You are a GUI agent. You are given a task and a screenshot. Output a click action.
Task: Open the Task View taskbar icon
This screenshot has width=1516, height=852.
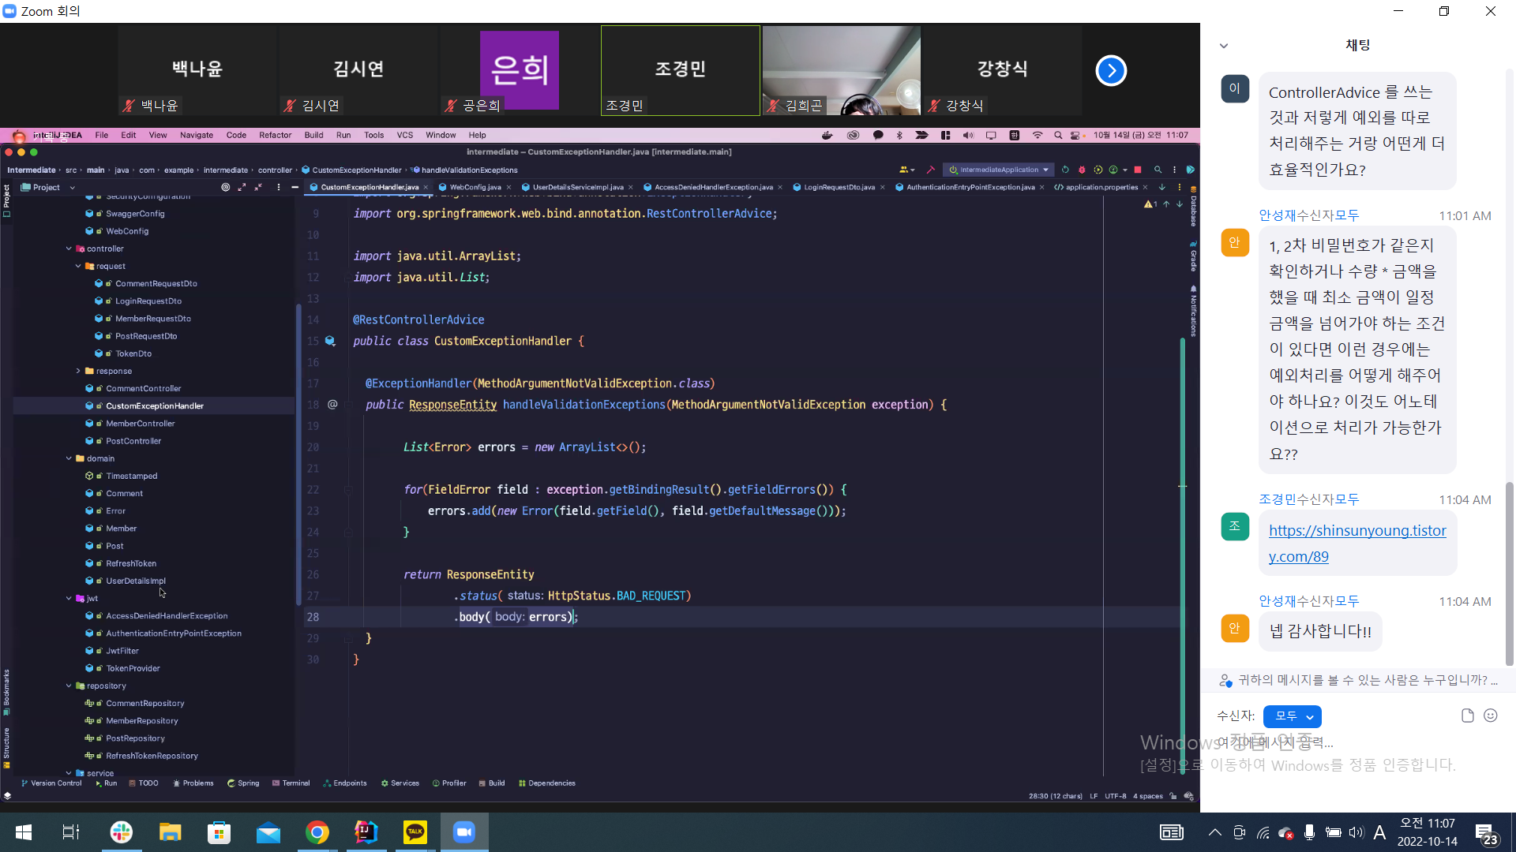[71, 832]
